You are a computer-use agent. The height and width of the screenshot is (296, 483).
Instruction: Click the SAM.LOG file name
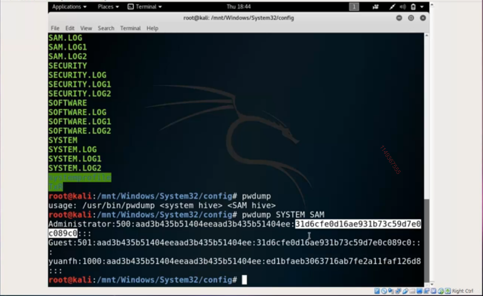click(65, 38)
